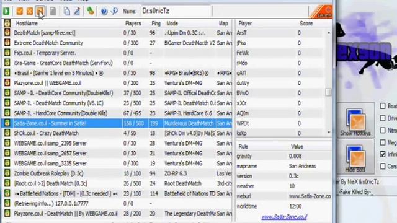Click lock icon beside 127.0.0.1:7777 row
The height and width of the screenshot is (223, 397).
tap(7, 203)
